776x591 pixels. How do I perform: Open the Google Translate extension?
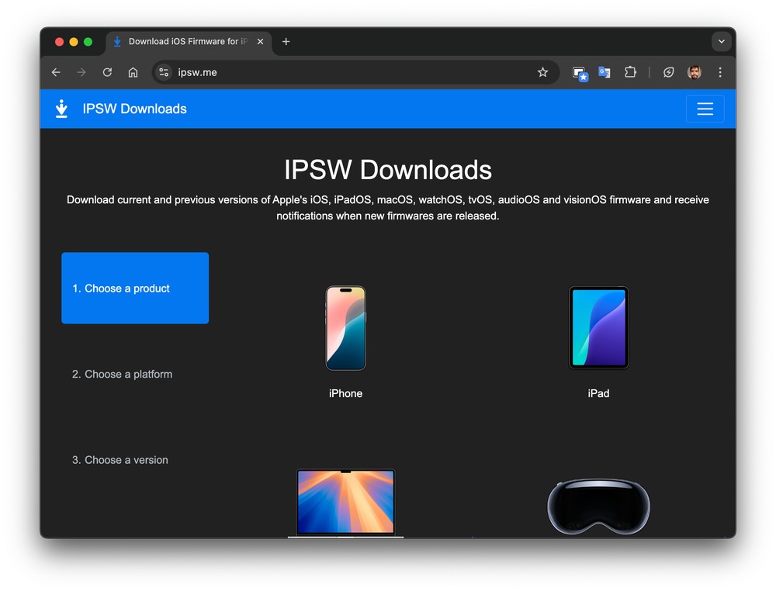[x=604, y=72]
